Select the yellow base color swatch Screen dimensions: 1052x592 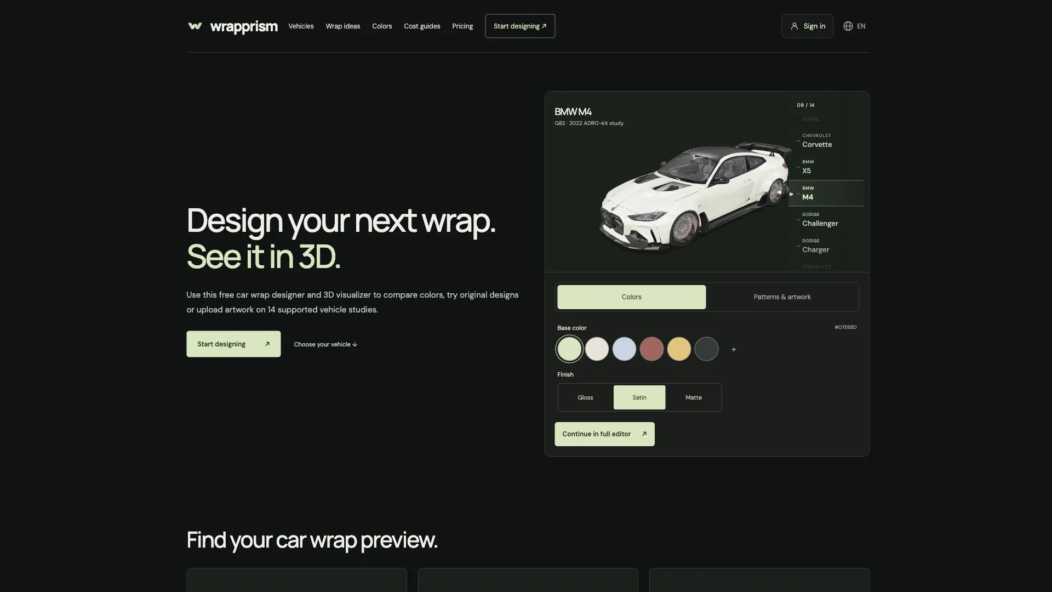tap(679, 349)
